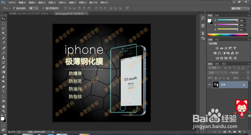Select the Gradient tool
Viewport: 251px width, 135px height.
3,72
